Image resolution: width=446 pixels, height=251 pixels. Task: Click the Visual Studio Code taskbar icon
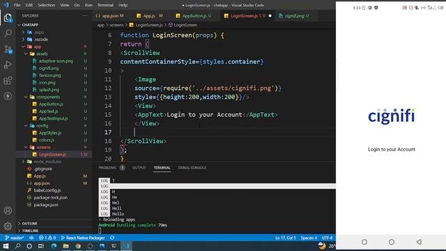(x=127, y=246)
